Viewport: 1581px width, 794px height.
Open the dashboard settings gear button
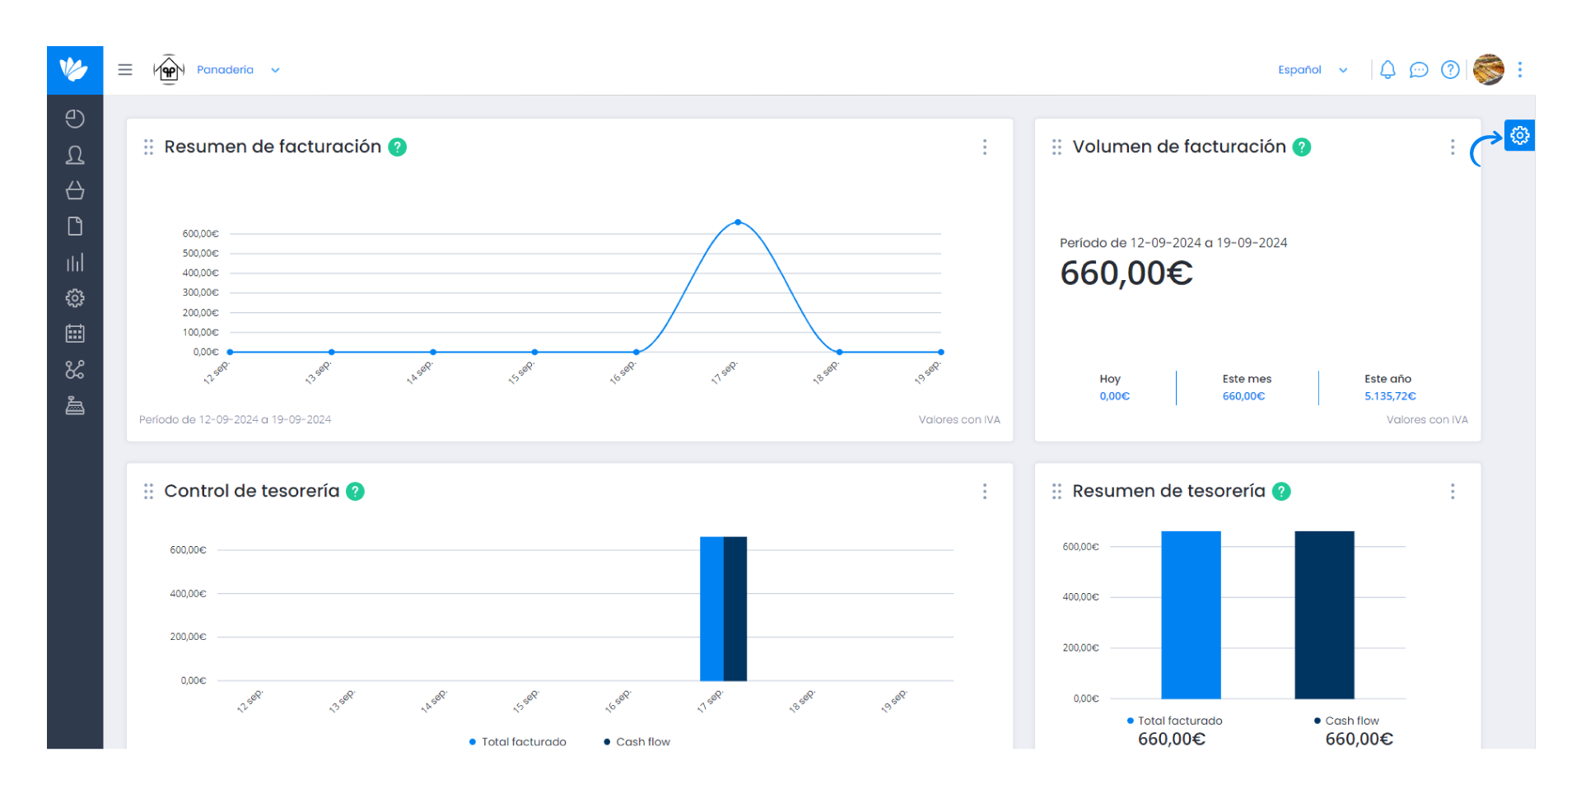(x=1520, y=135)
